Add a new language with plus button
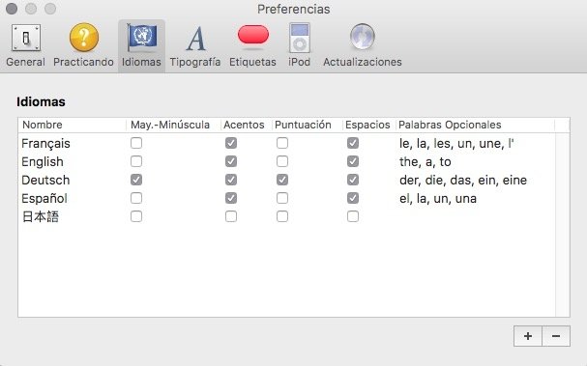 [528, 336]
